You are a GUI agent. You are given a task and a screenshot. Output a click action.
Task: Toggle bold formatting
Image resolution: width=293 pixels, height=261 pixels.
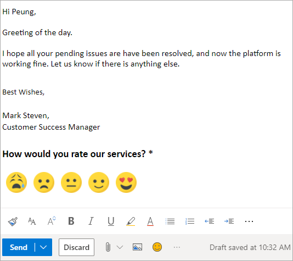point(71,221)
